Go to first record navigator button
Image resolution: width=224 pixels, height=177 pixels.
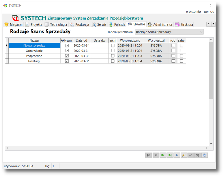pyautogui.click(x=149, y=155)
